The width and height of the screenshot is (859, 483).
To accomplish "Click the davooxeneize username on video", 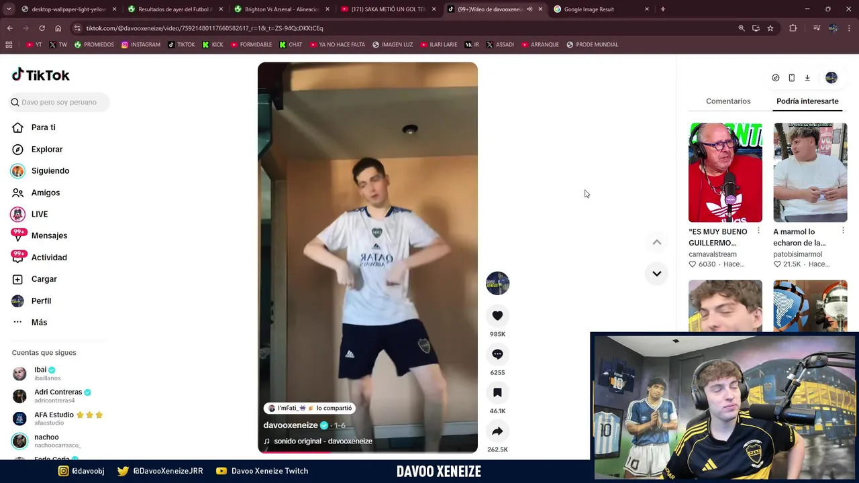I will coord(291,425).
